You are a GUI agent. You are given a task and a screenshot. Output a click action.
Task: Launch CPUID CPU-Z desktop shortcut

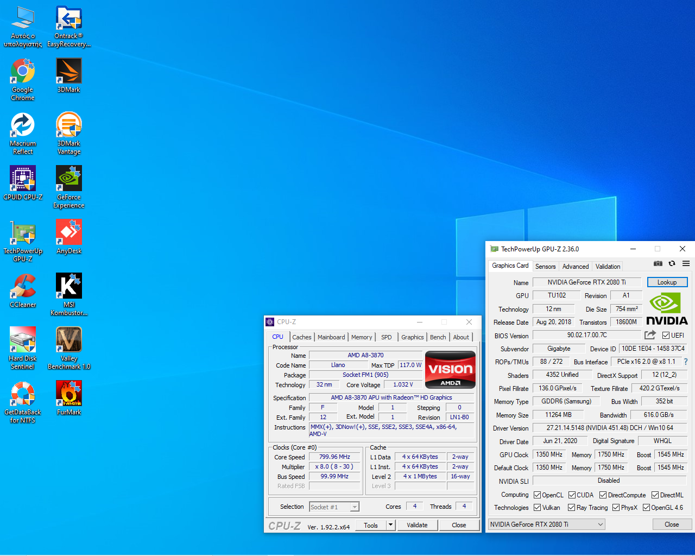[x=23, y=183]
